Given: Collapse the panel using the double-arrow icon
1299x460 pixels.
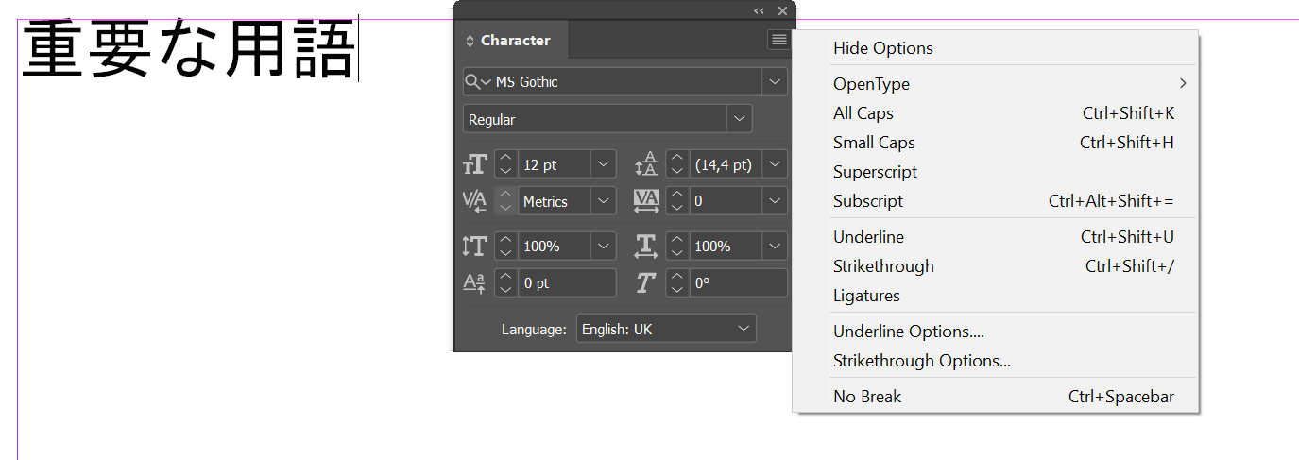Looking at the screenshot, I should pos(759,10).
